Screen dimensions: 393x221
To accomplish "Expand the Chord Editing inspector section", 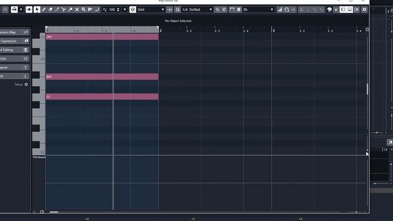I will 14,50.
